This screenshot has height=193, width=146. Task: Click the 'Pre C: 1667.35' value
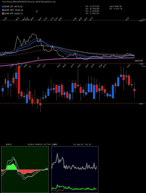click(92, 13)
